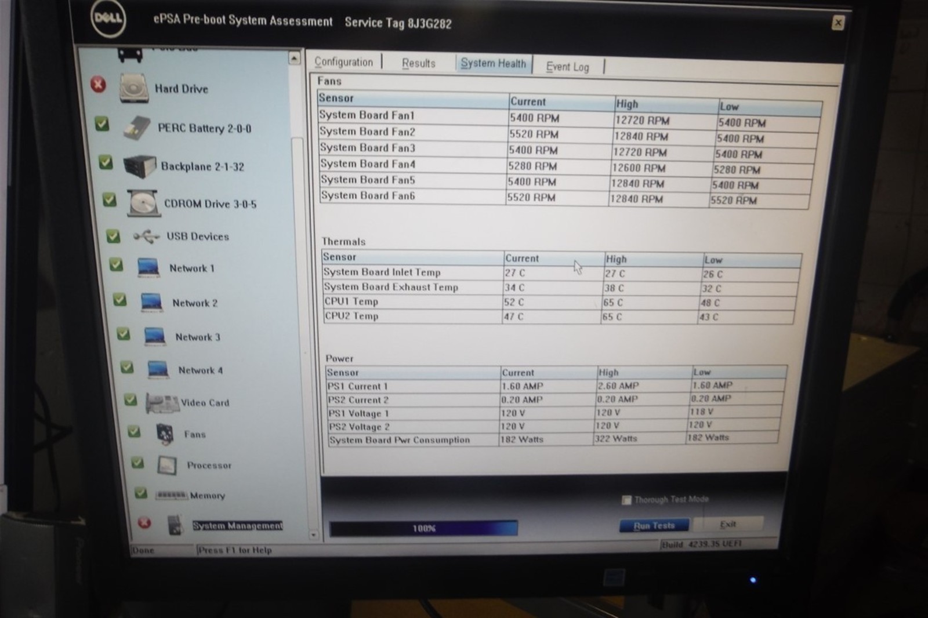Select the Memory module icon
Image resolution: width=928 pixels, height=618 pixels.
(171, 495)
